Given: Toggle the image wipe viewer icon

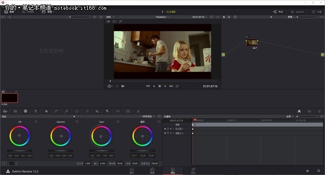Looking at the screenshot, I should [108, 21].
